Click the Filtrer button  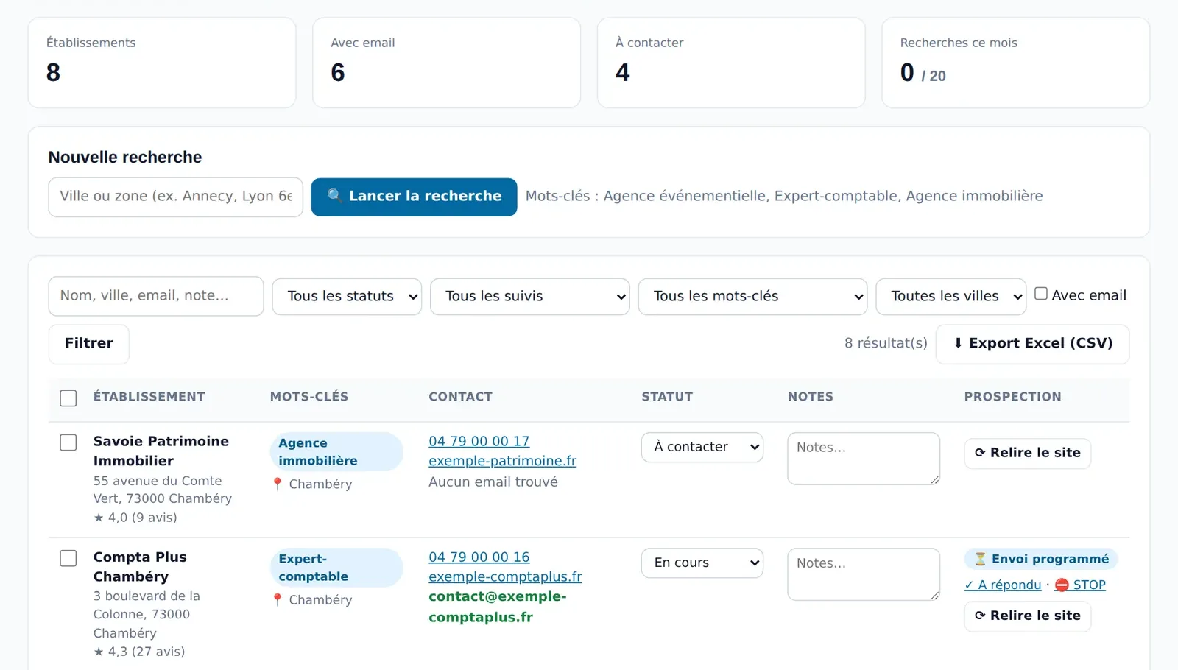click(x=89, y=344)
